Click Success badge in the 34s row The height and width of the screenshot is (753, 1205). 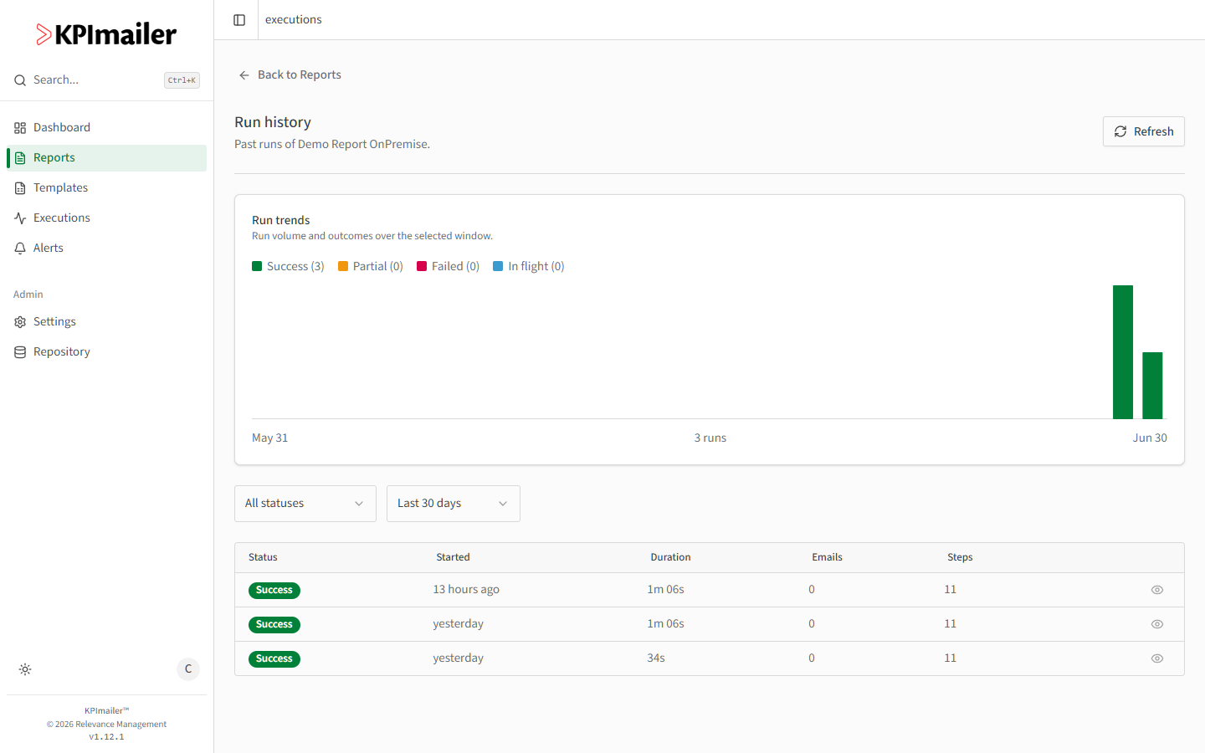274,659
